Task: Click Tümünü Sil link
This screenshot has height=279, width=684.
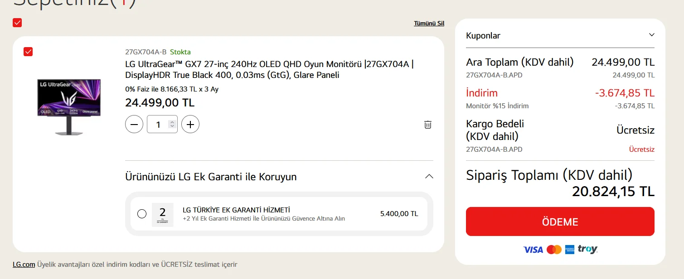Action: click(429, 23)
